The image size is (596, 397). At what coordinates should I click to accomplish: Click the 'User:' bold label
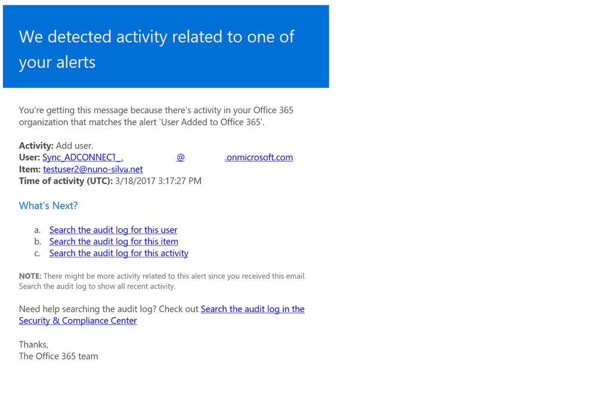tap(29, 157)
